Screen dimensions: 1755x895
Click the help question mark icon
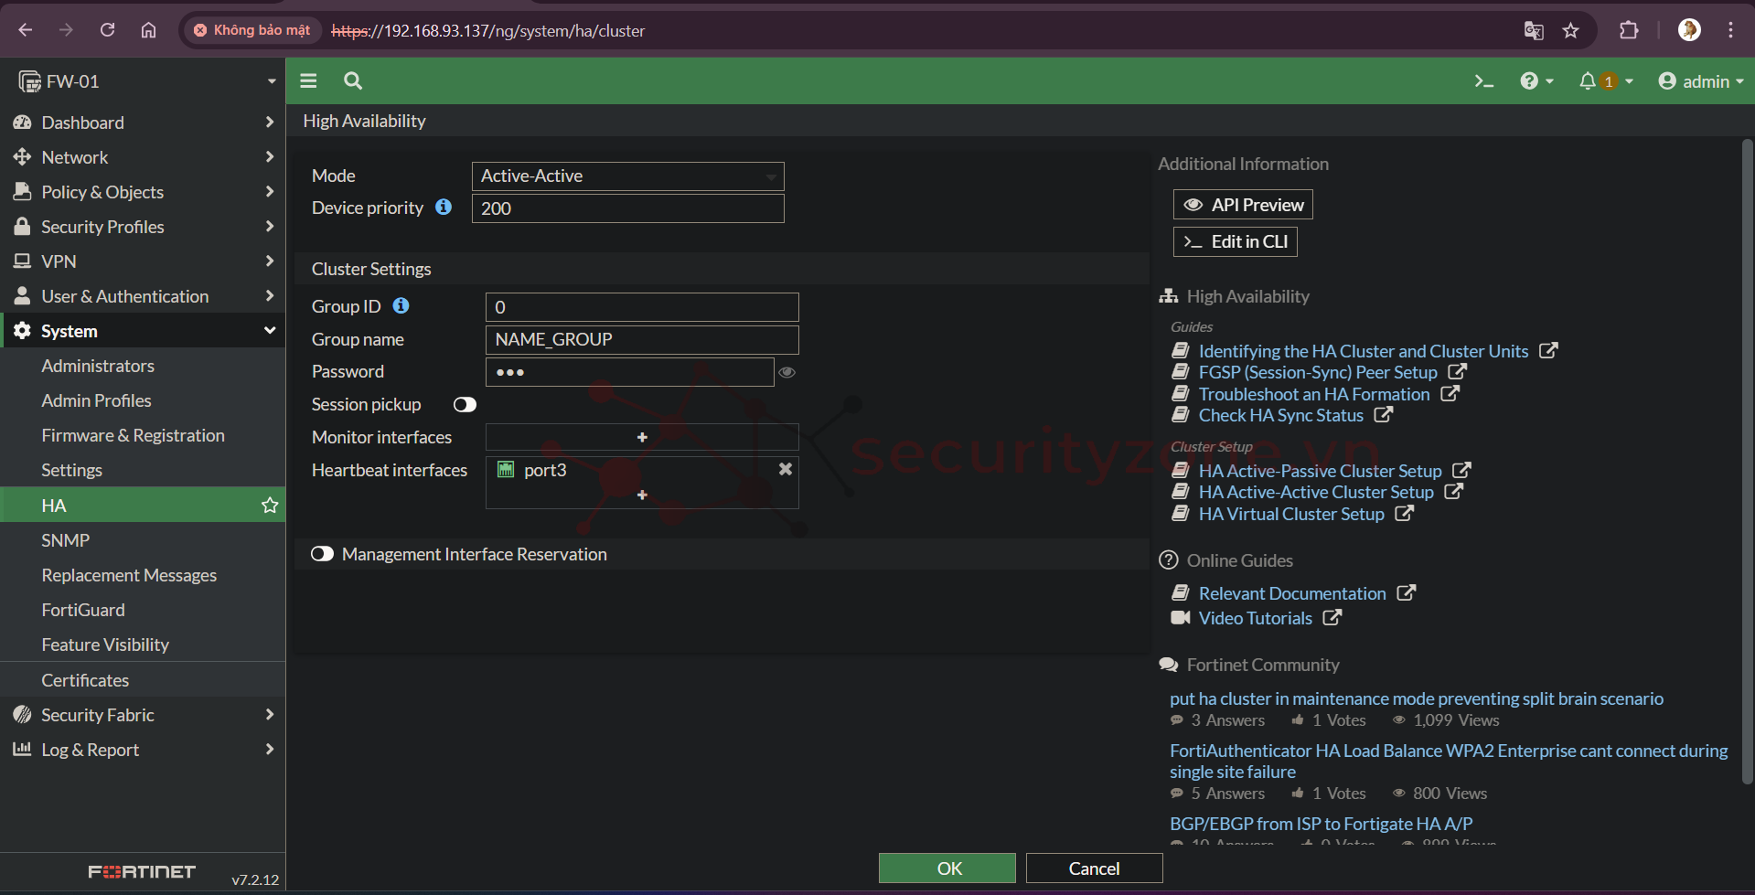pos(1529,81)
